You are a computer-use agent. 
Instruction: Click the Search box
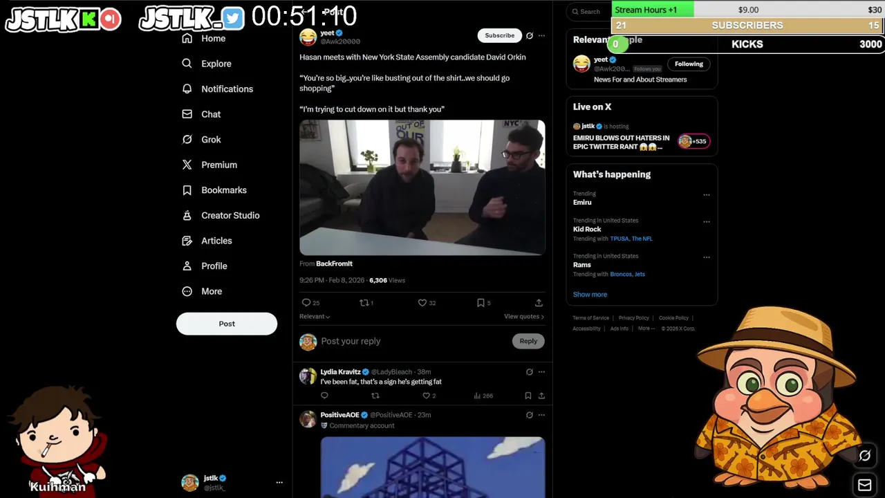589,12
